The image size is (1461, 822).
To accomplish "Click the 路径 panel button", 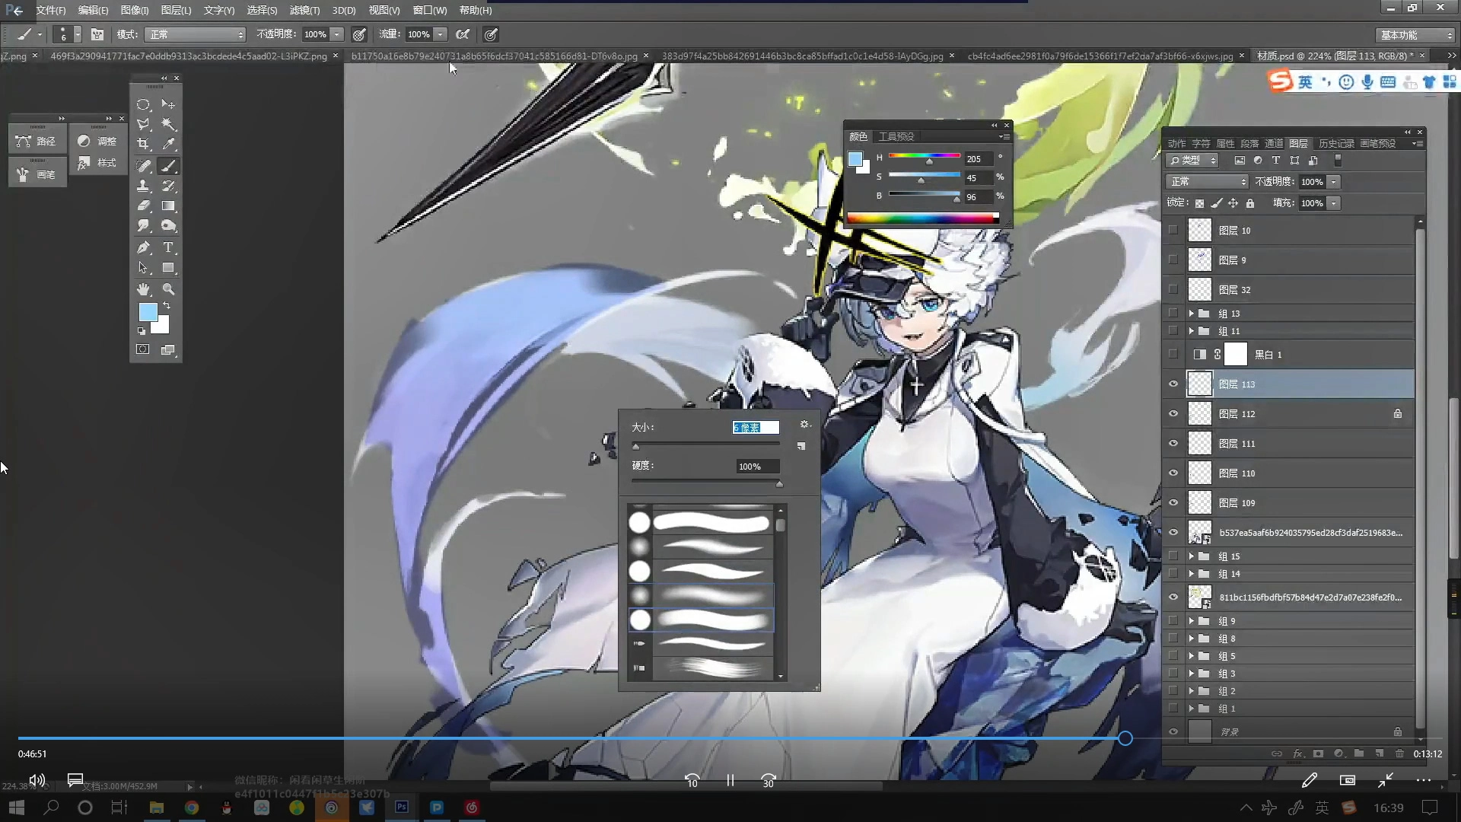I will click(x=37, y=141).
